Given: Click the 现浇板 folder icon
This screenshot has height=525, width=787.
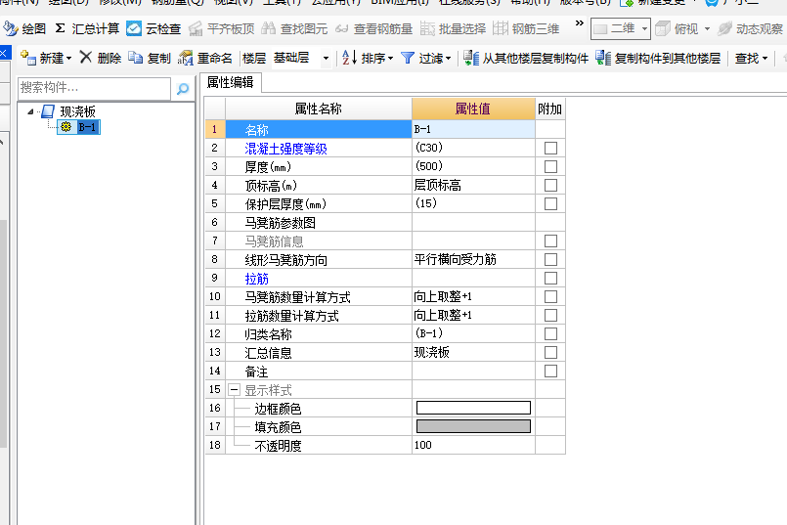Looking at the screenshot, I should coord(48,110).
